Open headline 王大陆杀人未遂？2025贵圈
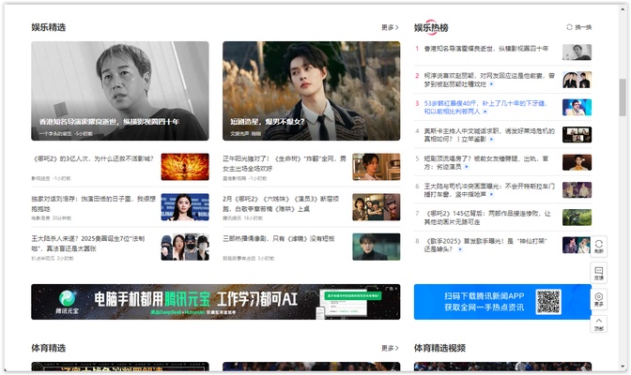Viewport: 631px width, 375px height. tap(87, 244)
